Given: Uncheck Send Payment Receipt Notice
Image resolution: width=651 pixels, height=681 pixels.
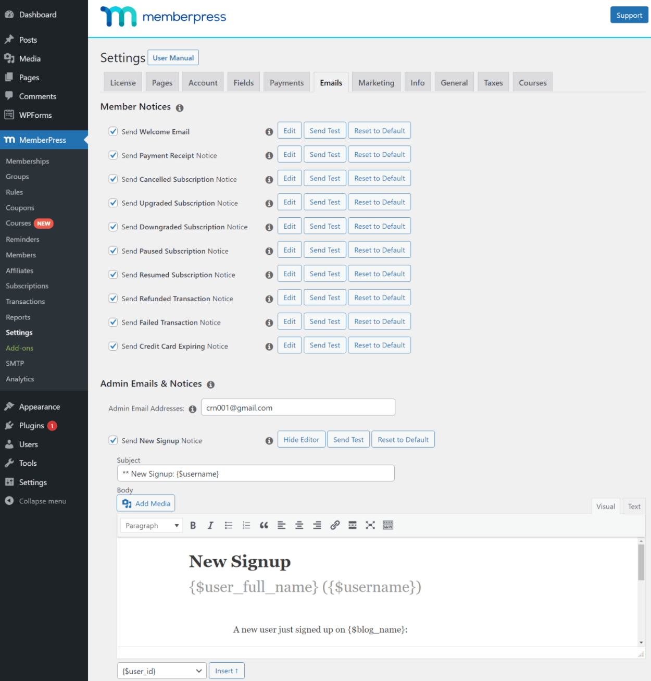Looking at the screenshot, I should (113, 155).
